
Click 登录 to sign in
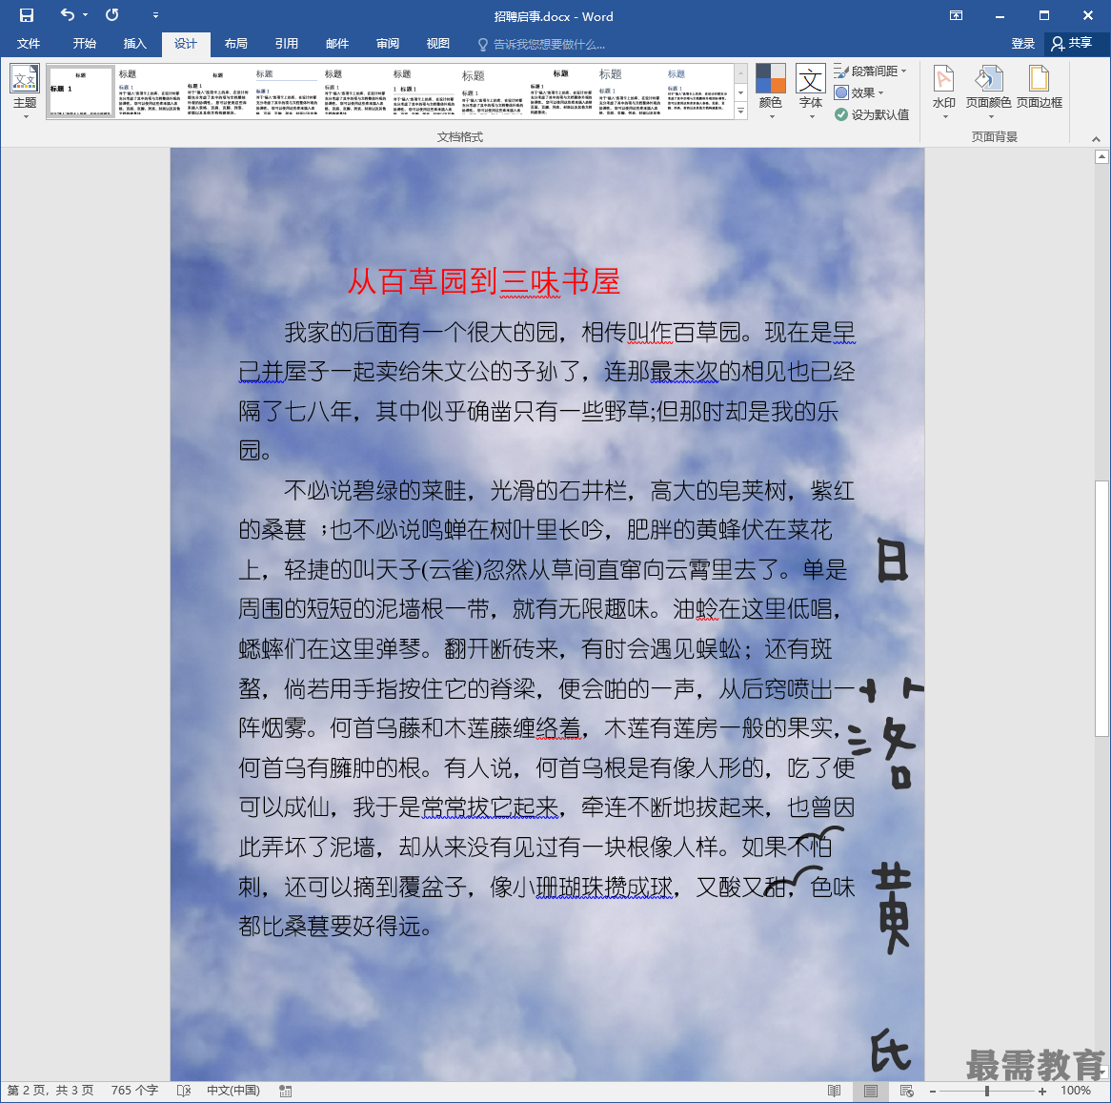(1022, 44)
